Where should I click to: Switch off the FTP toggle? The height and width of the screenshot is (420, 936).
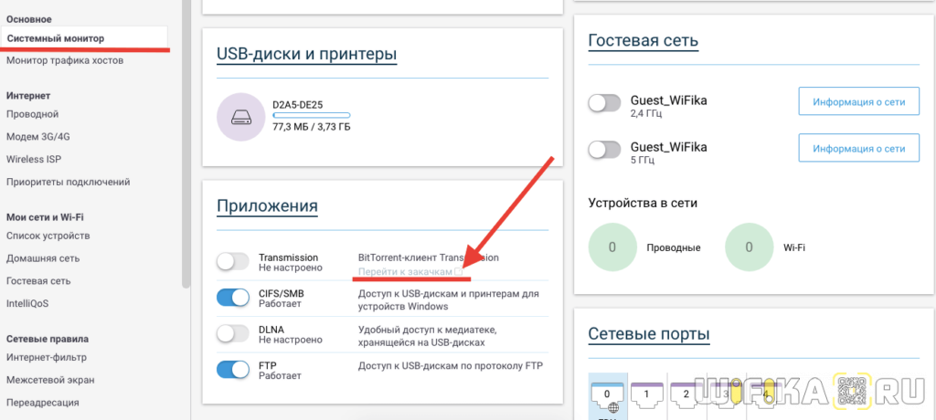click(x=233, y=370)
